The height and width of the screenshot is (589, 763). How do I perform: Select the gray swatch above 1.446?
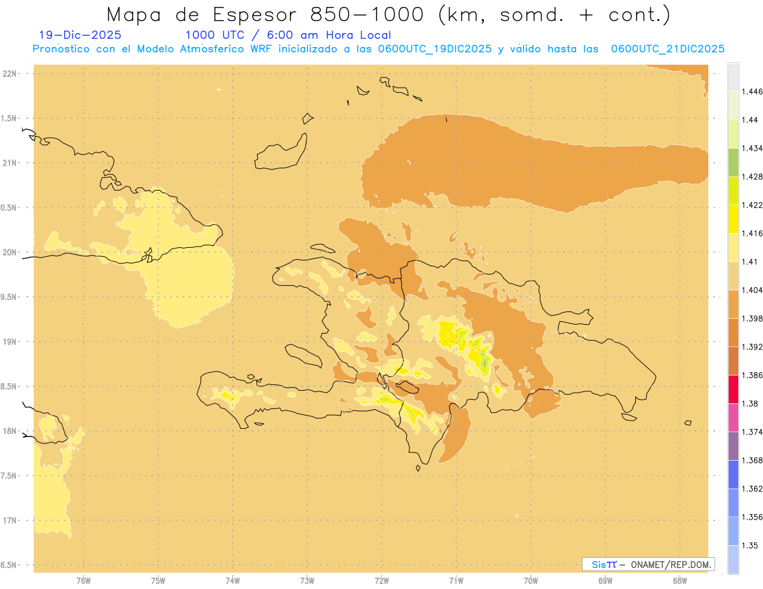[733, 77]
